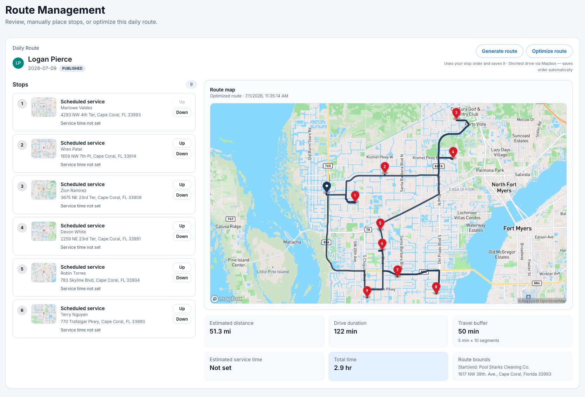Image resolution: width=585 pixels, height=397 pixels.
Task: Open Wren Patel stop map thumbnail
Action: (44, 149)
